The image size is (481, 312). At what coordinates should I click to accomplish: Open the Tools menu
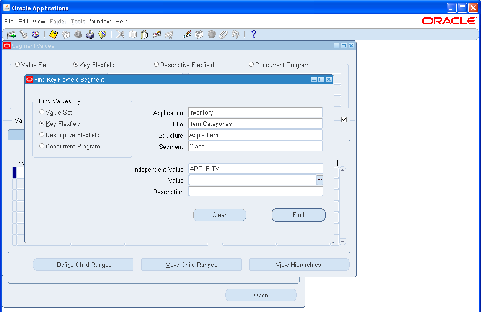[78, 22]
